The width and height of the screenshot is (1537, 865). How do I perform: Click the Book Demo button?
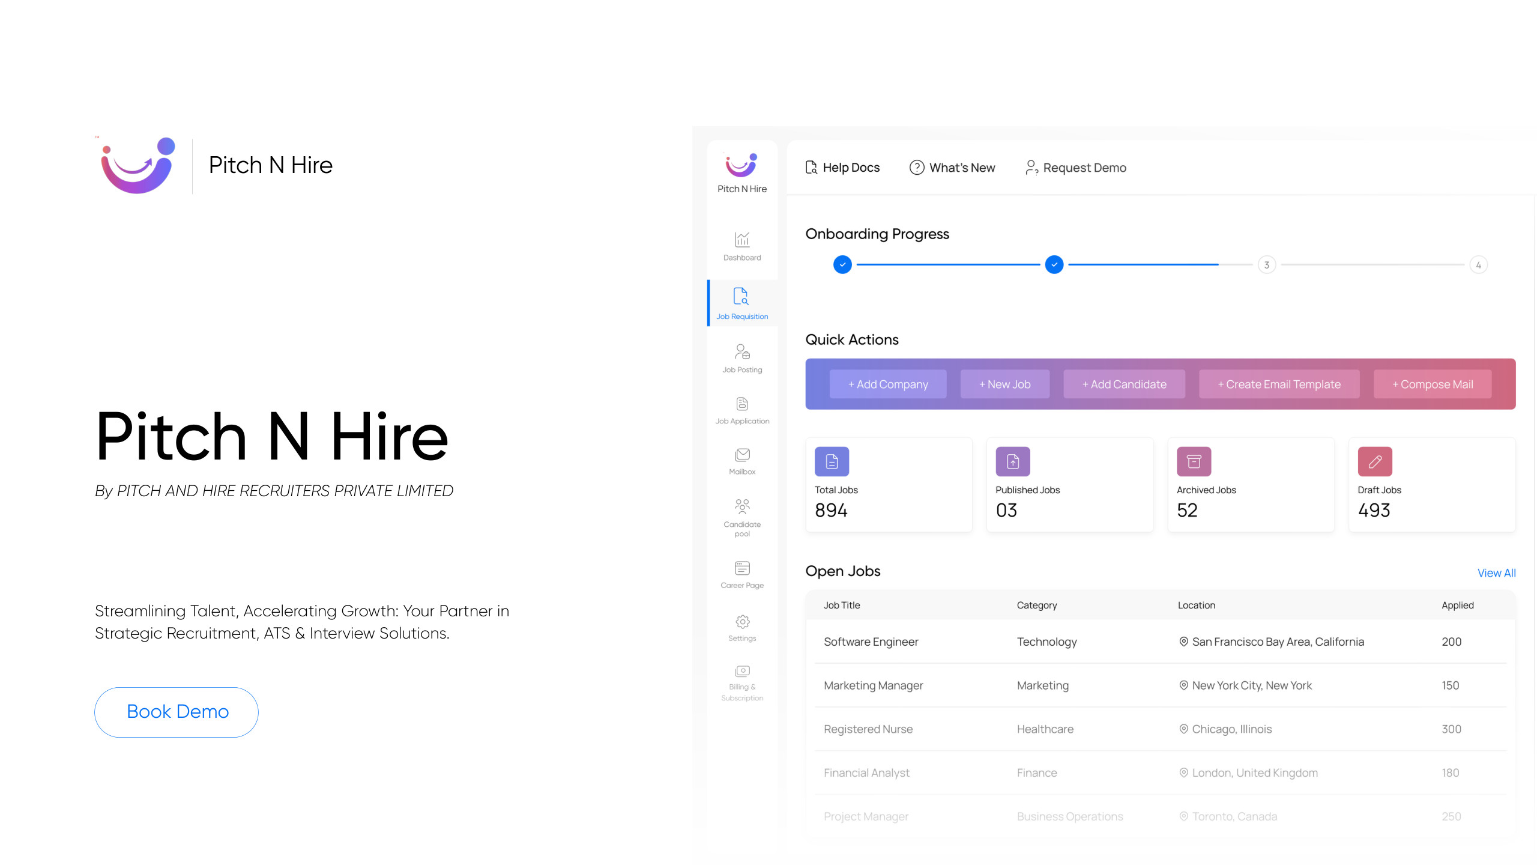177,712
